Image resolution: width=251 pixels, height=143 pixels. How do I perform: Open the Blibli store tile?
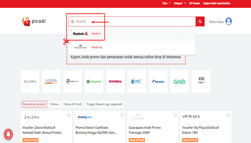click(x=137, y=82)
